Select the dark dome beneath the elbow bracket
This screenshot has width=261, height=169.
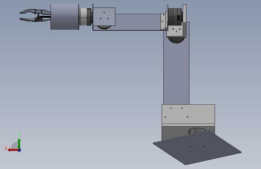[x=176, y=40]
